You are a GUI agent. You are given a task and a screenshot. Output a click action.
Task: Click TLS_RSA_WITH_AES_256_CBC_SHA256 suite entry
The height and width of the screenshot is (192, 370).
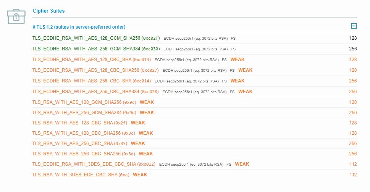click(77, 154)
